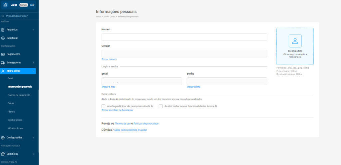Image resolution: width=341 pixels, height=165 pixels.
Task: Click the Nome text input field
Action: tap(184, 37)
